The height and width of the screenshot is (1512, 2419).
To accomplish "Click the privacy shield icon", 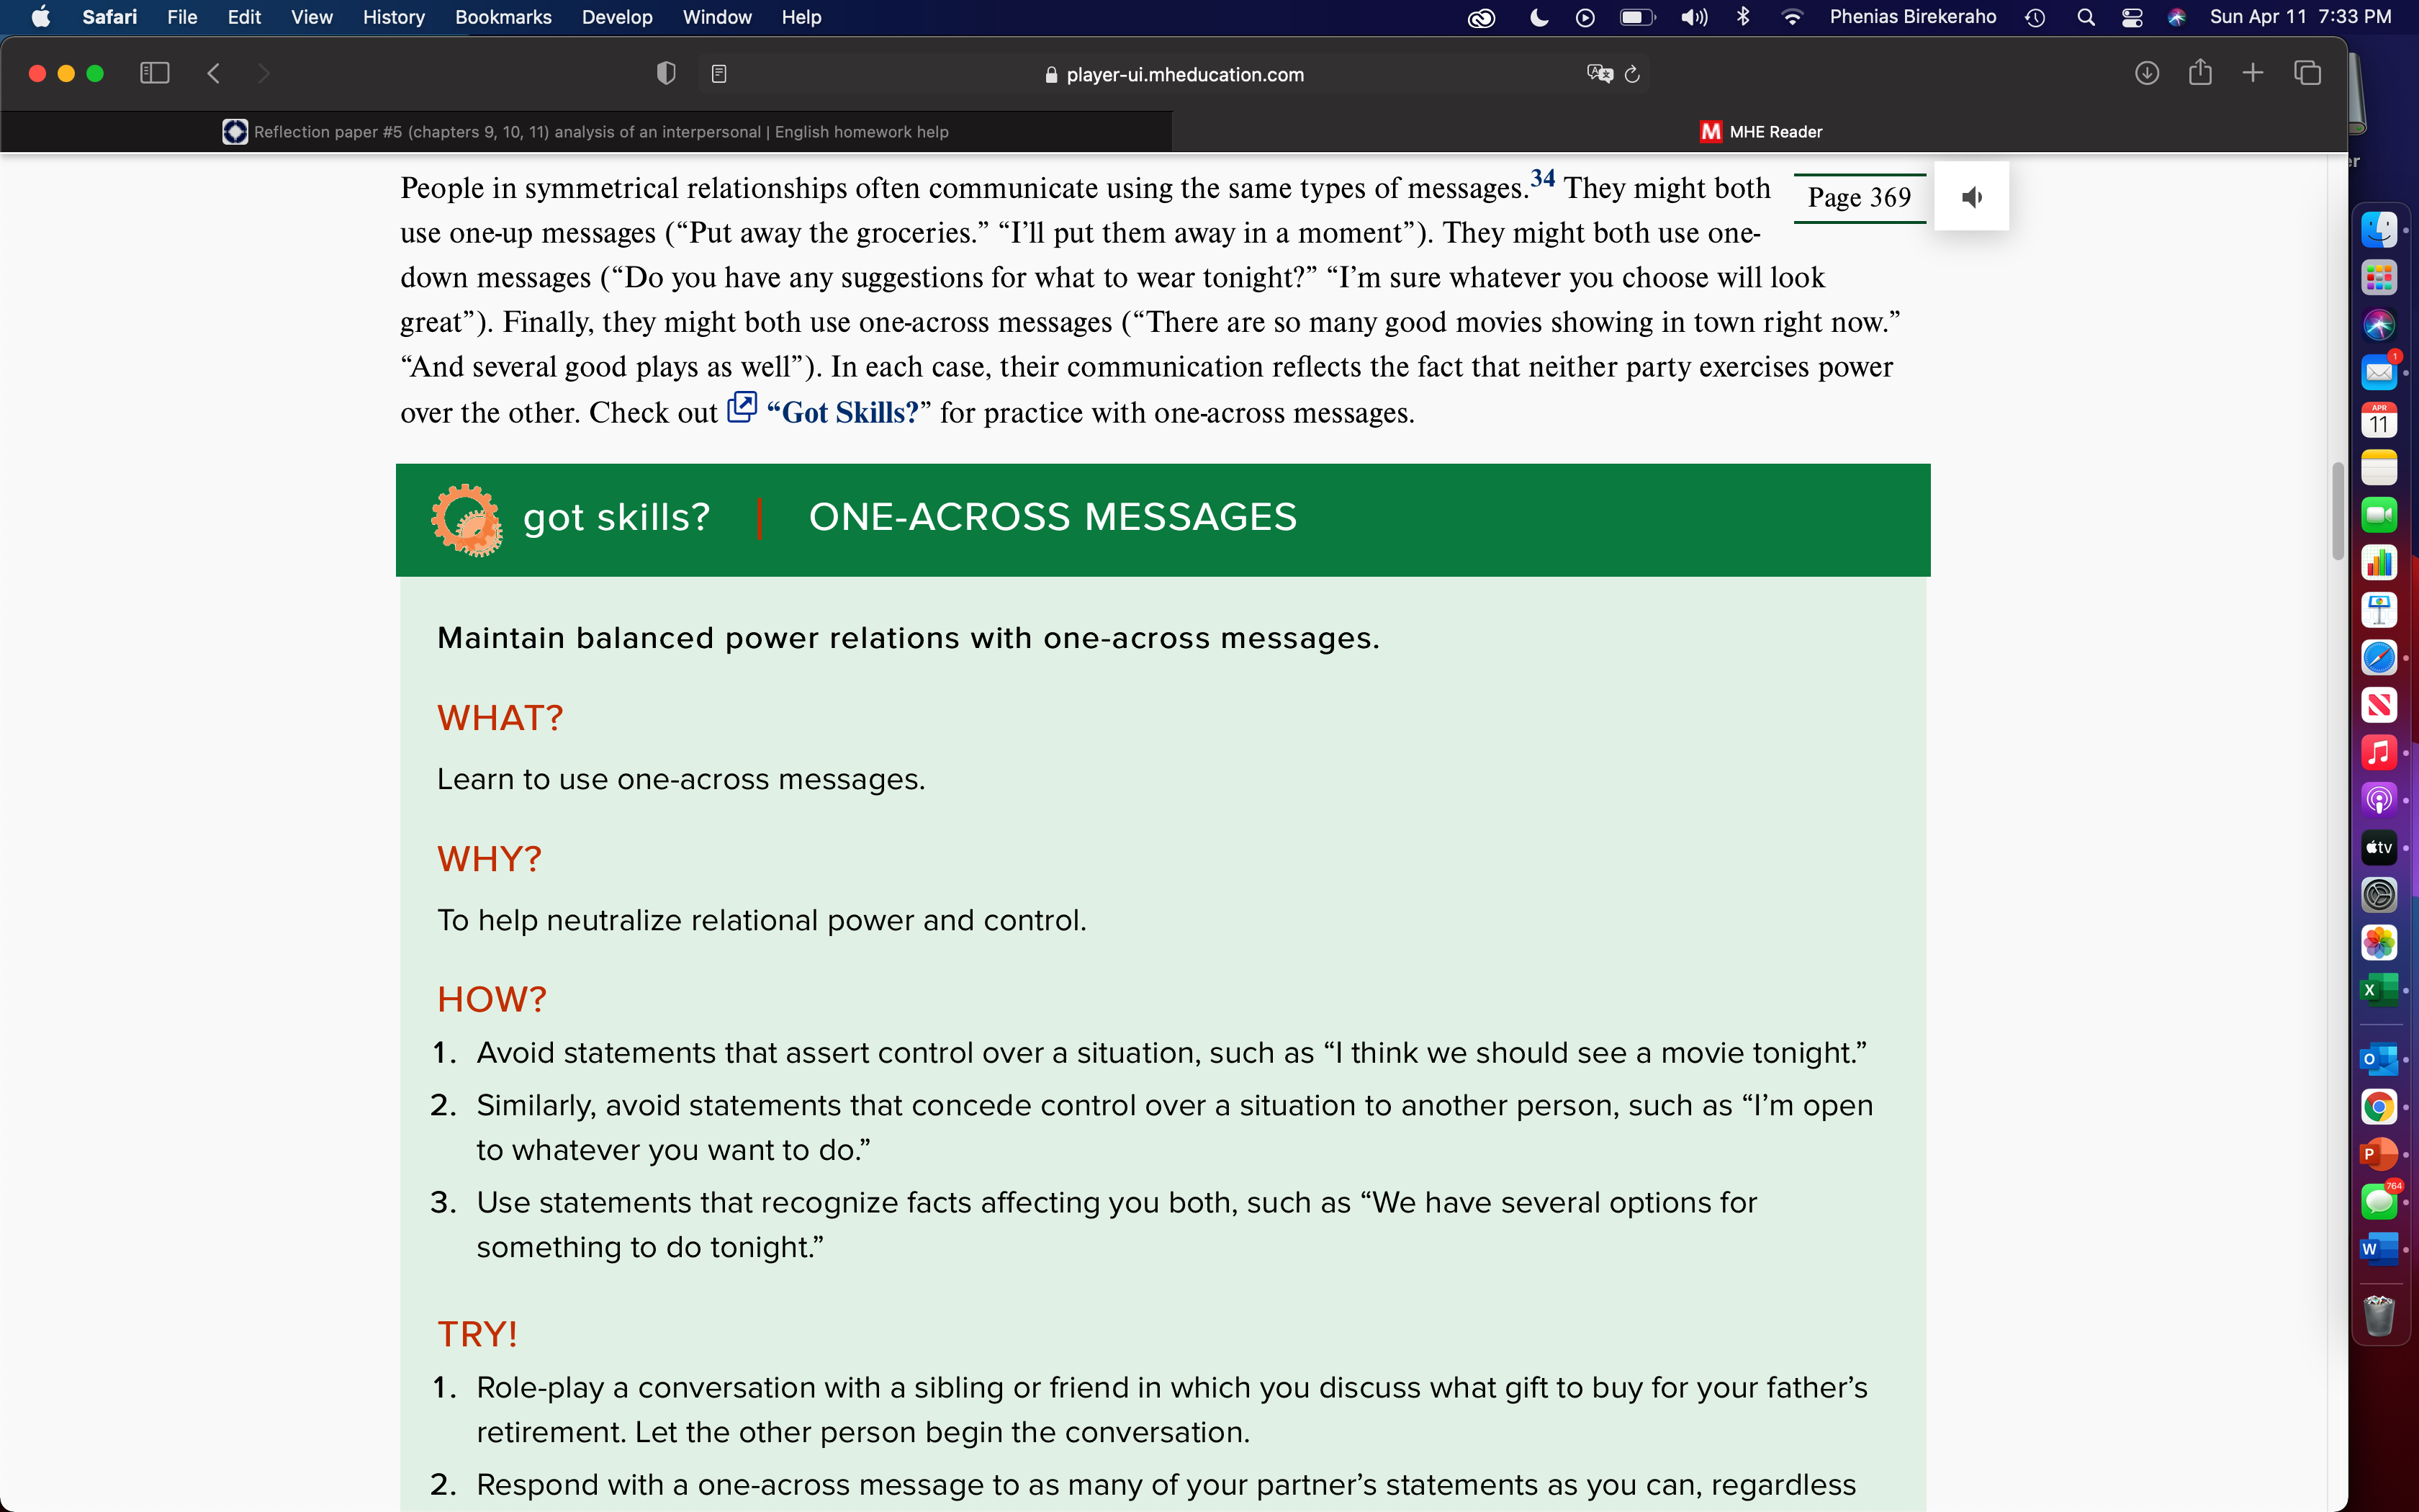I will pyautogui.click(x=666, y=73).
